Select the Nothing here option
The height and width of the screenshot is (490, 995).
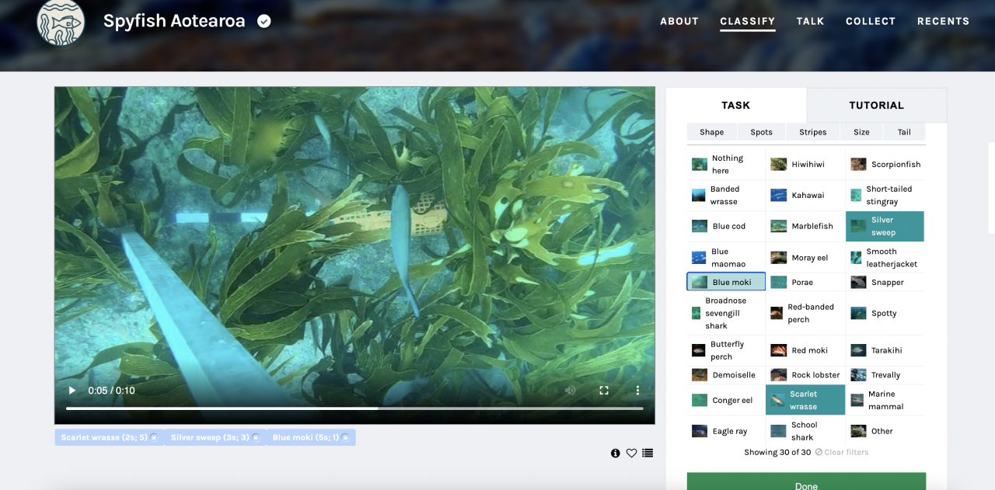726,164
